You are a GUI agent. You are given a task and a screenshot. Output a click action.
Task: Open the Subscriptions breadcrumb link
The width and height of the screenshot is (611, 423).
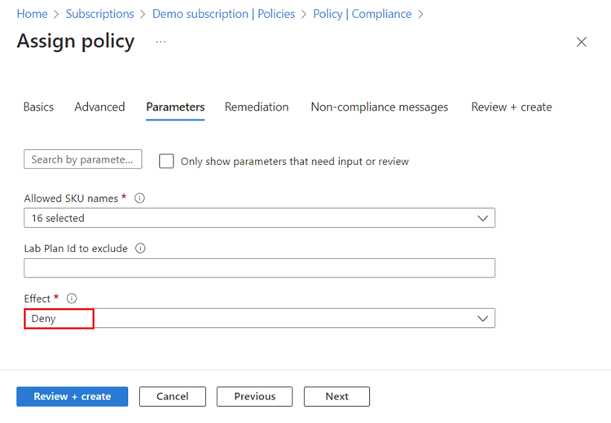click(99, 14)
